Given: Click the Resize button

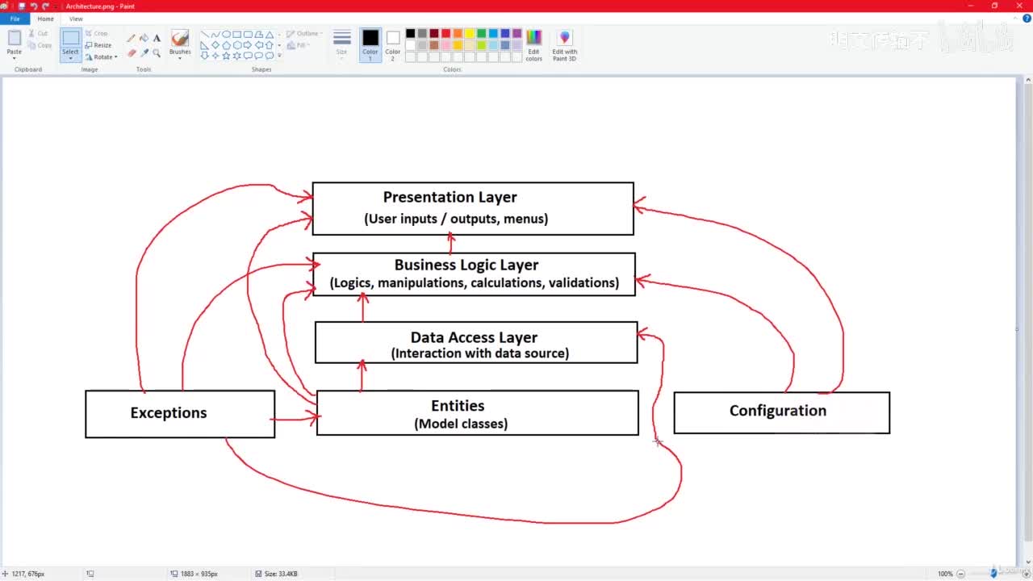Looking at the screenshot, I should point(98,45).
